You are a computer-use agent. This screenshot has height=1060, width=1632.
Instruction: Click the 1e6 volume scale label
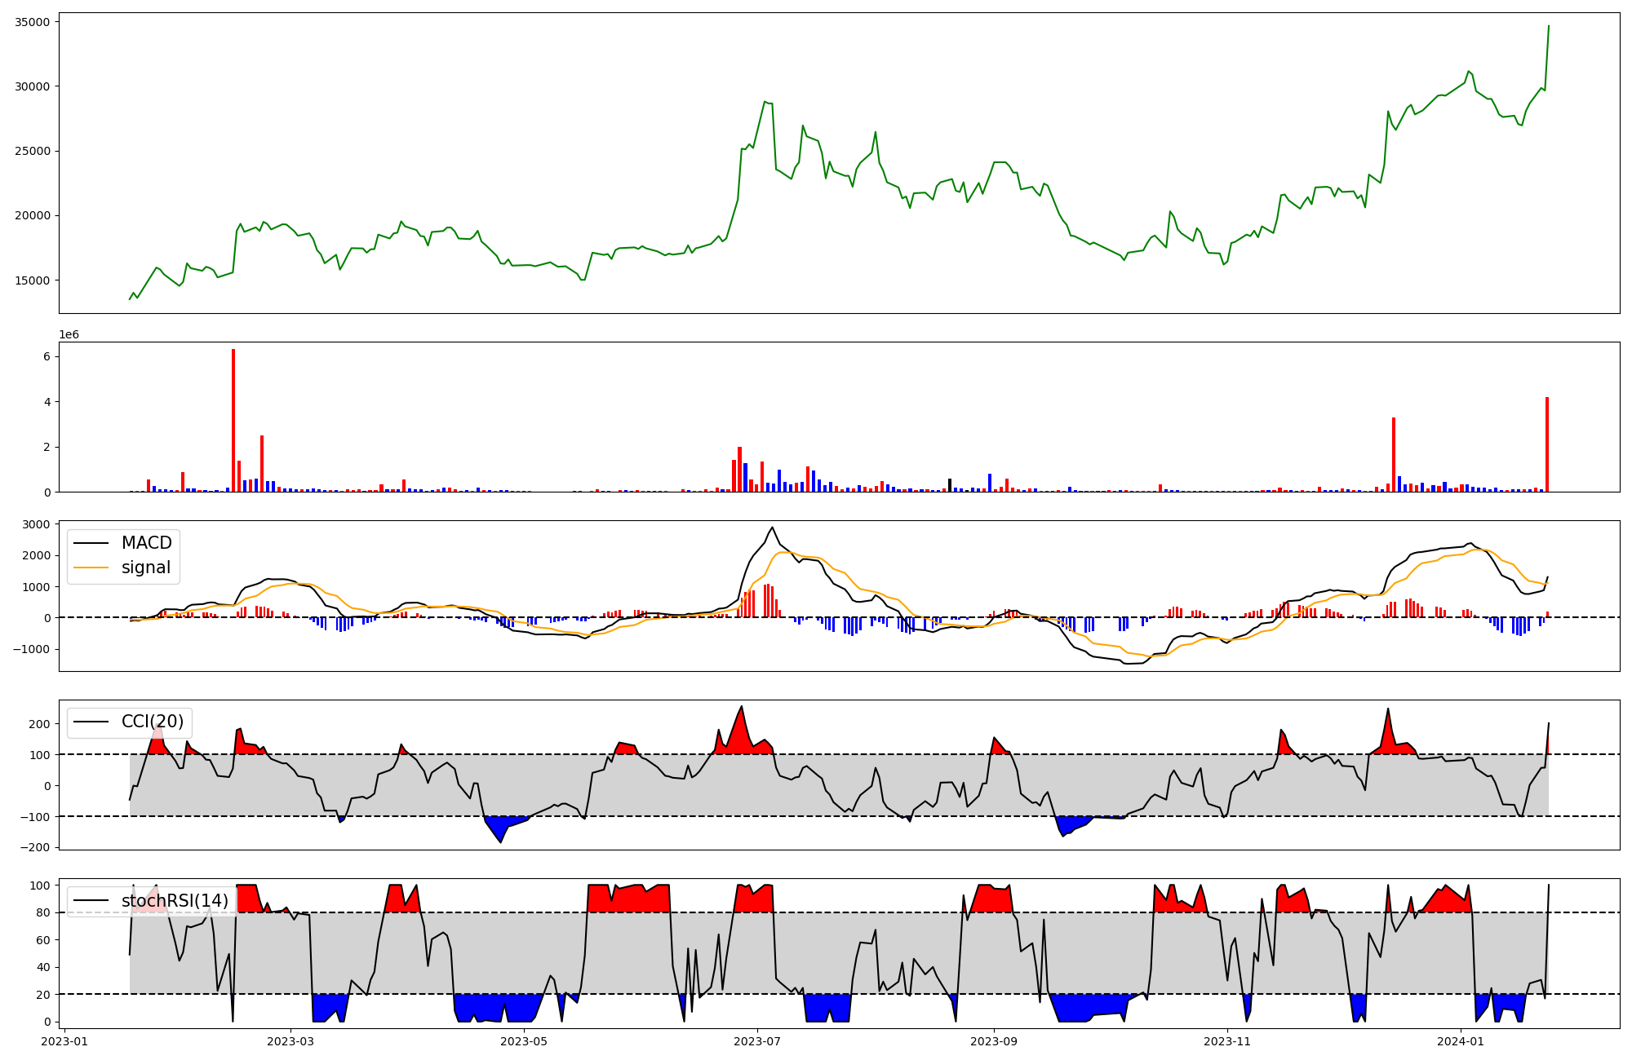point(69,335)
